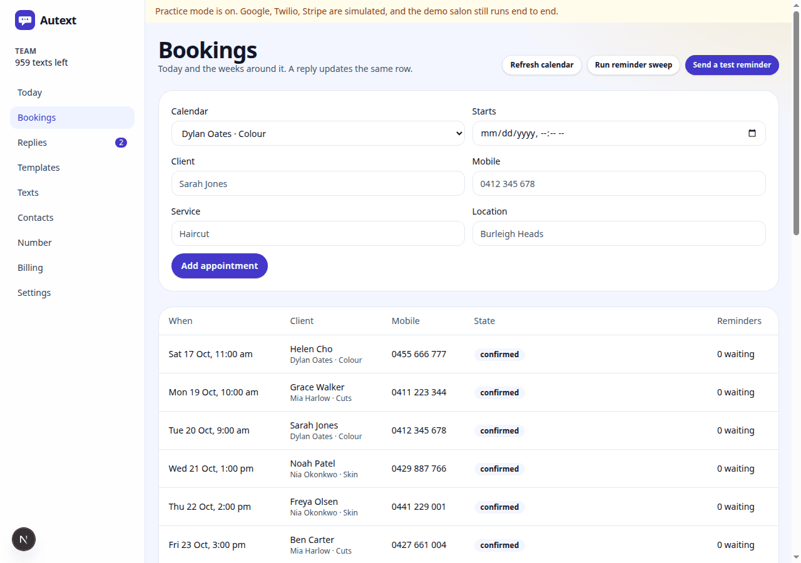Click mobile number 0429 887 766
801x563 pixels.
click(419, 469)
